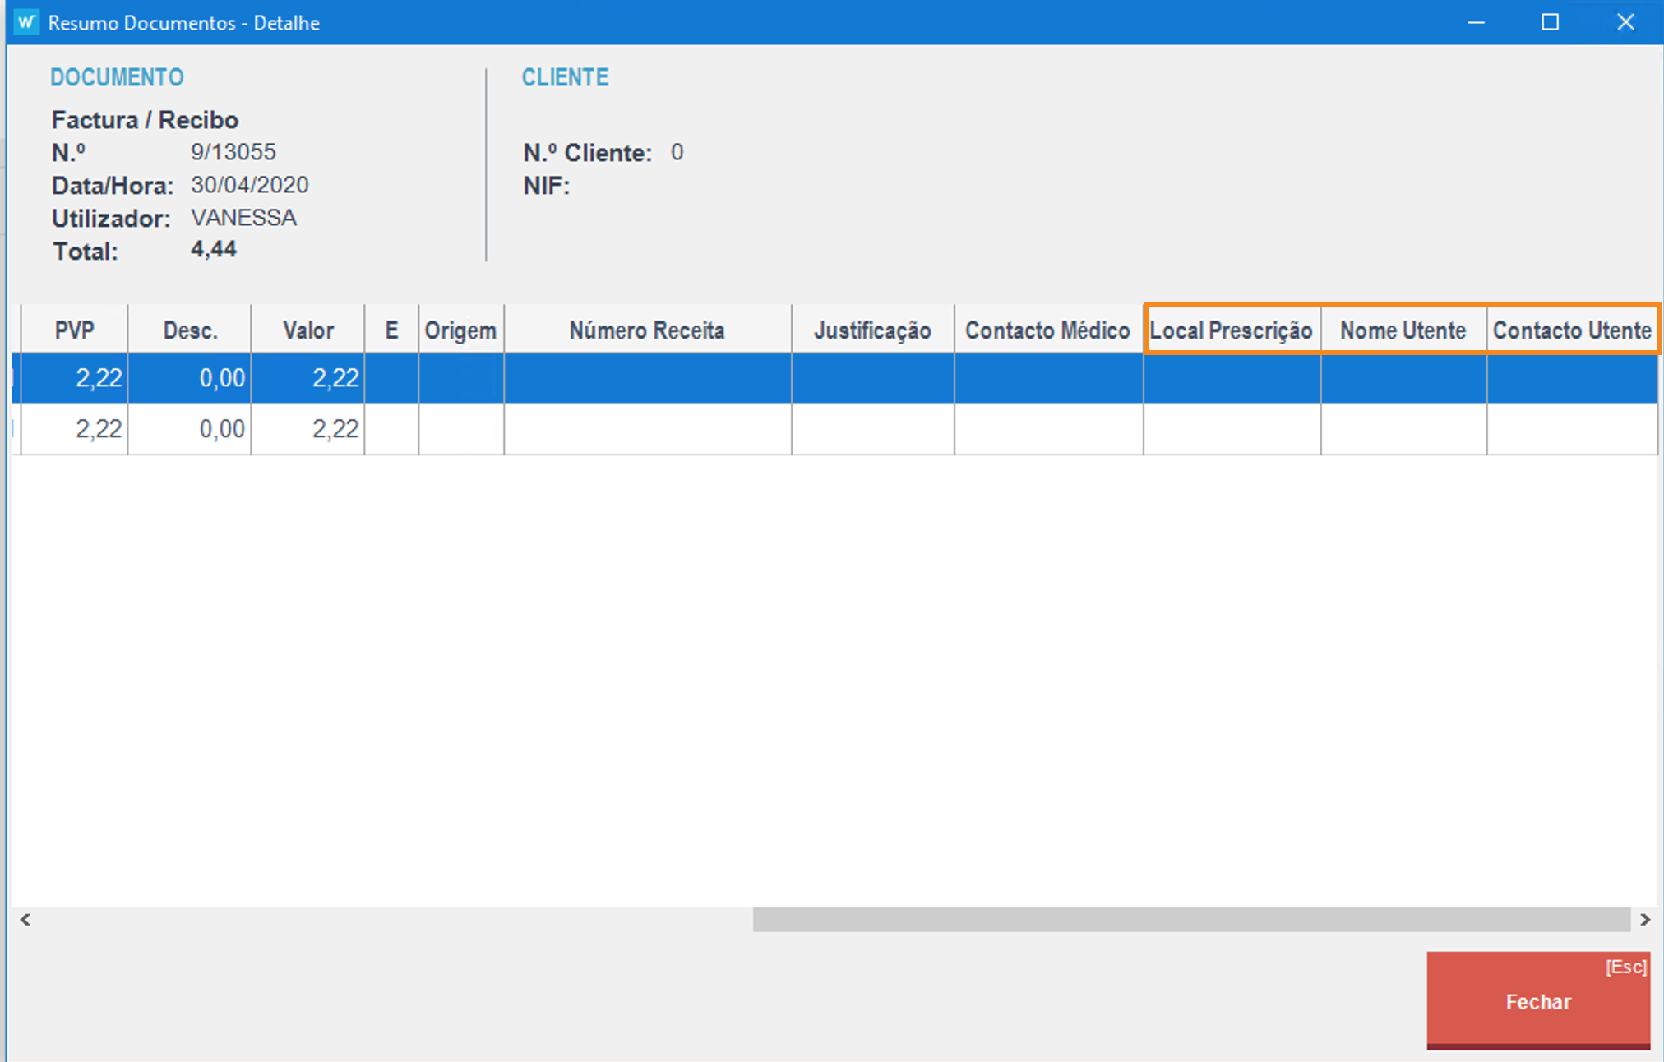Click the horizontal scrollbar thumb

click(1190, 919)
